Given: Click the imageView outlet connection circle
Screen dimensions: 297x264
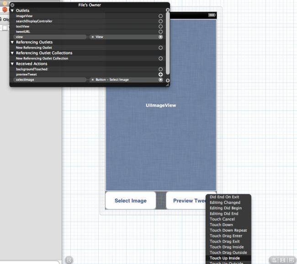Looking at the screenshot, I should coord(160,16).
